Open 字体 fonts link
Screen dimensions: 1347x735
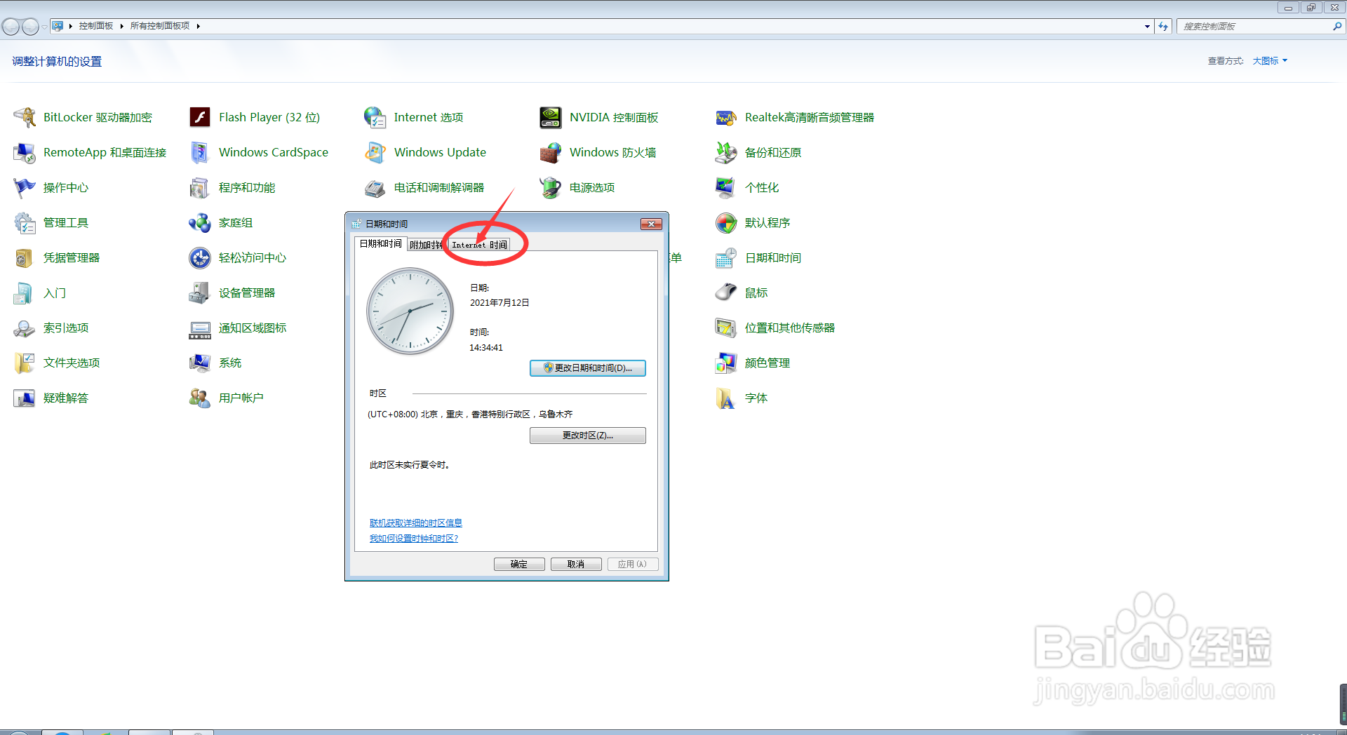pyautogui.click(x=756, y=398)
